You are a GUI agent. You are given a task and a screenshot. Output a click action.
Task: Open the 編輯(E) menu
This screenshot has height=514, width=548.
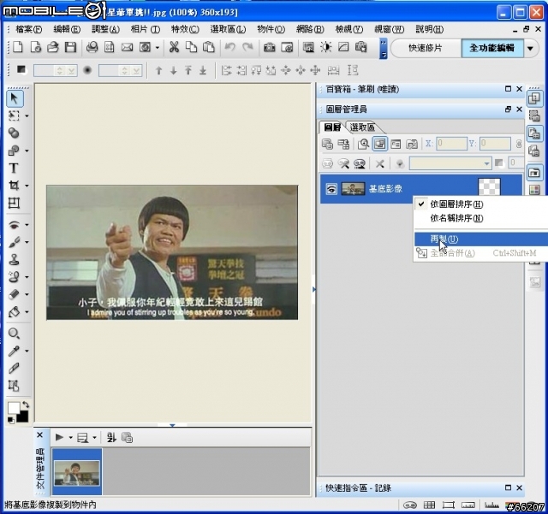pyautogui.click(x=67, y=29)
